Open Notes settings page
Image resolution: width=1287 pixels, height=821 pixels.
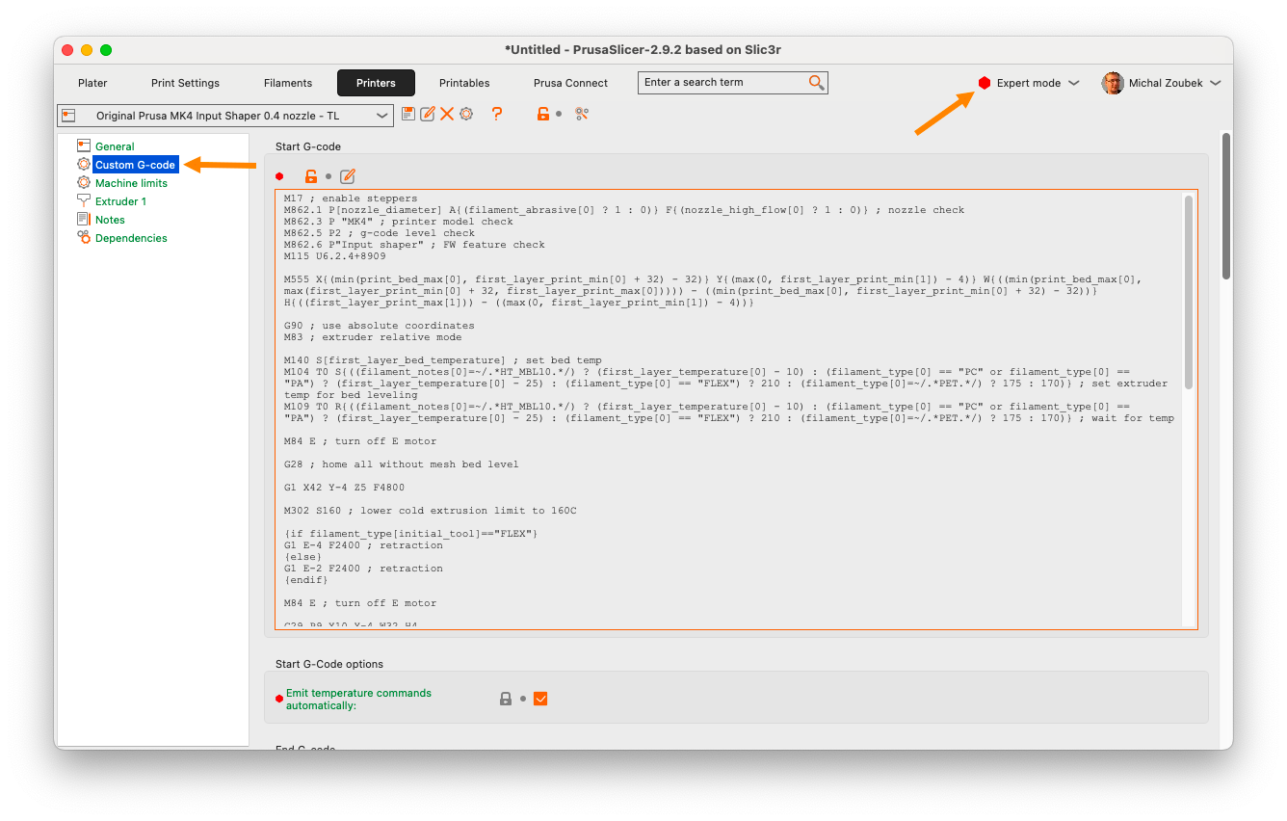click(110, 220)
